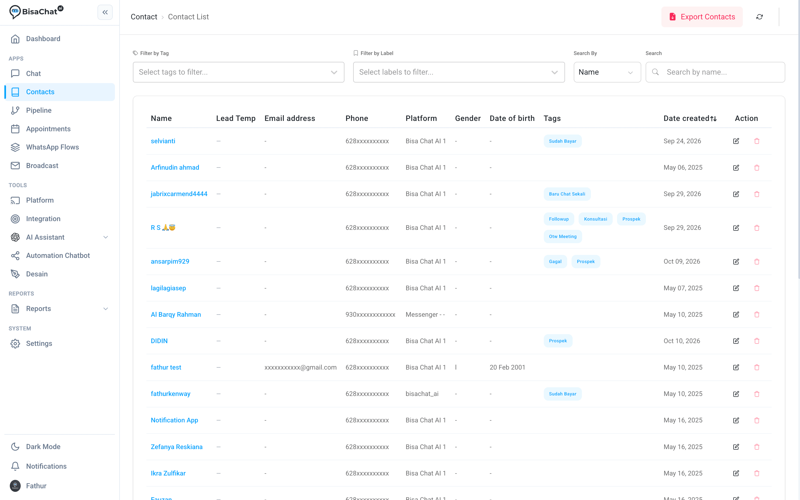
Task: Open WhatsApp Flows page
Action: coord(60,147)
